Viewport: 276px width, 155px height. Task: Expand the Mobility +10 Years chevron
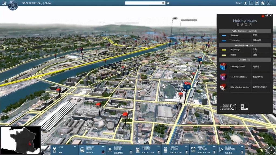[x=214, y=147]
